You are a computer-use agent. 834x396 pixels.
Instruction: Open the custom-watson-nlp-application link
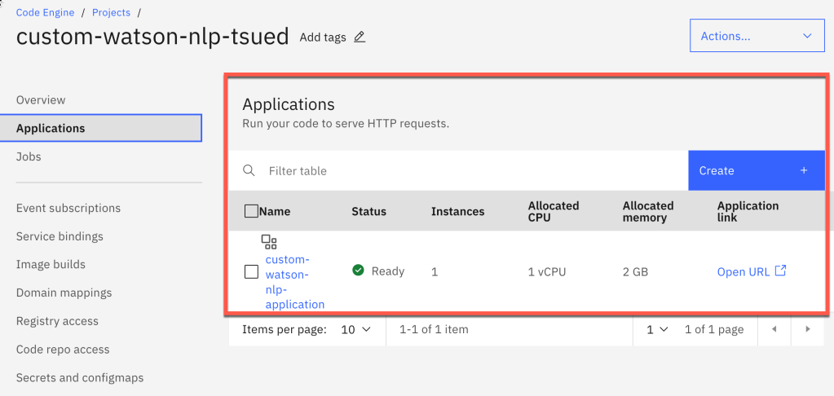(x=294, y=282)
